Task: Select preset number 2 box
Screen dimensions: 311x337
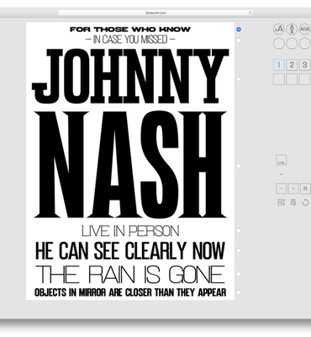Action: click(x=292, y=65)
